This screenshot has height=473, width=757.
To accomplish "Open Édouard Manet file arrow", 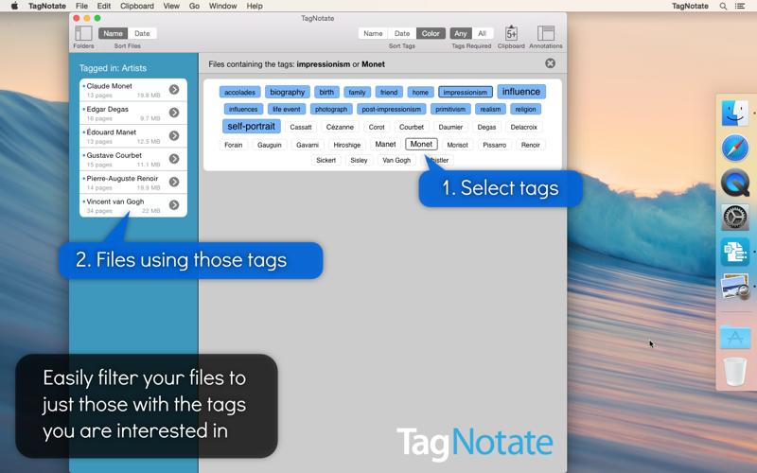I will tap(174, 135).
